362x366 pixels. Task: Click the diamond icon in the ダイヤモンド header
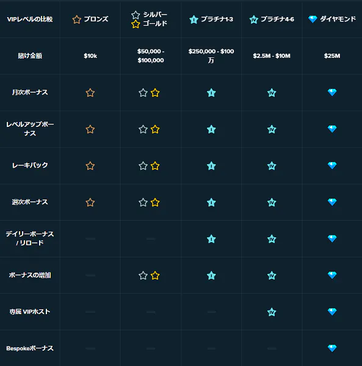[313, 19]
